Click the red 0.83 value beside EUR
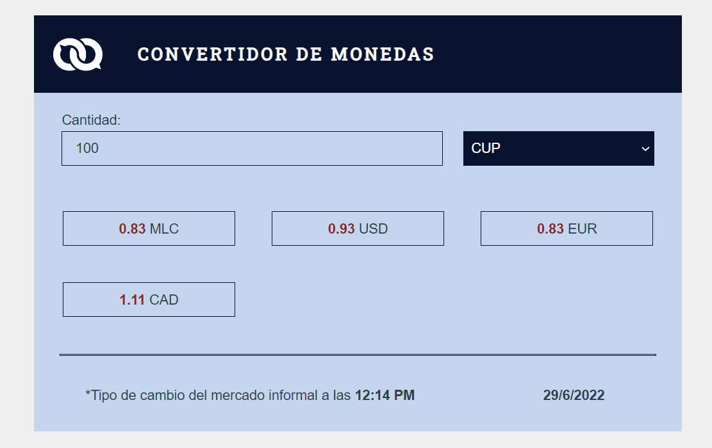This screenshot has width=712, height=448. point(551,229)
